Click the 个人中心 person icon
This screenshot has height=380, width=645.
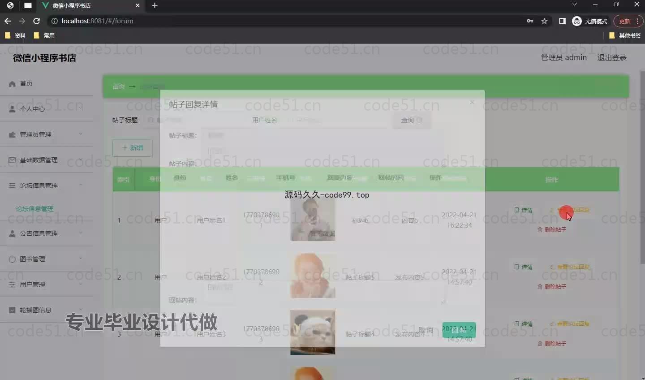(x=12, y=109)
